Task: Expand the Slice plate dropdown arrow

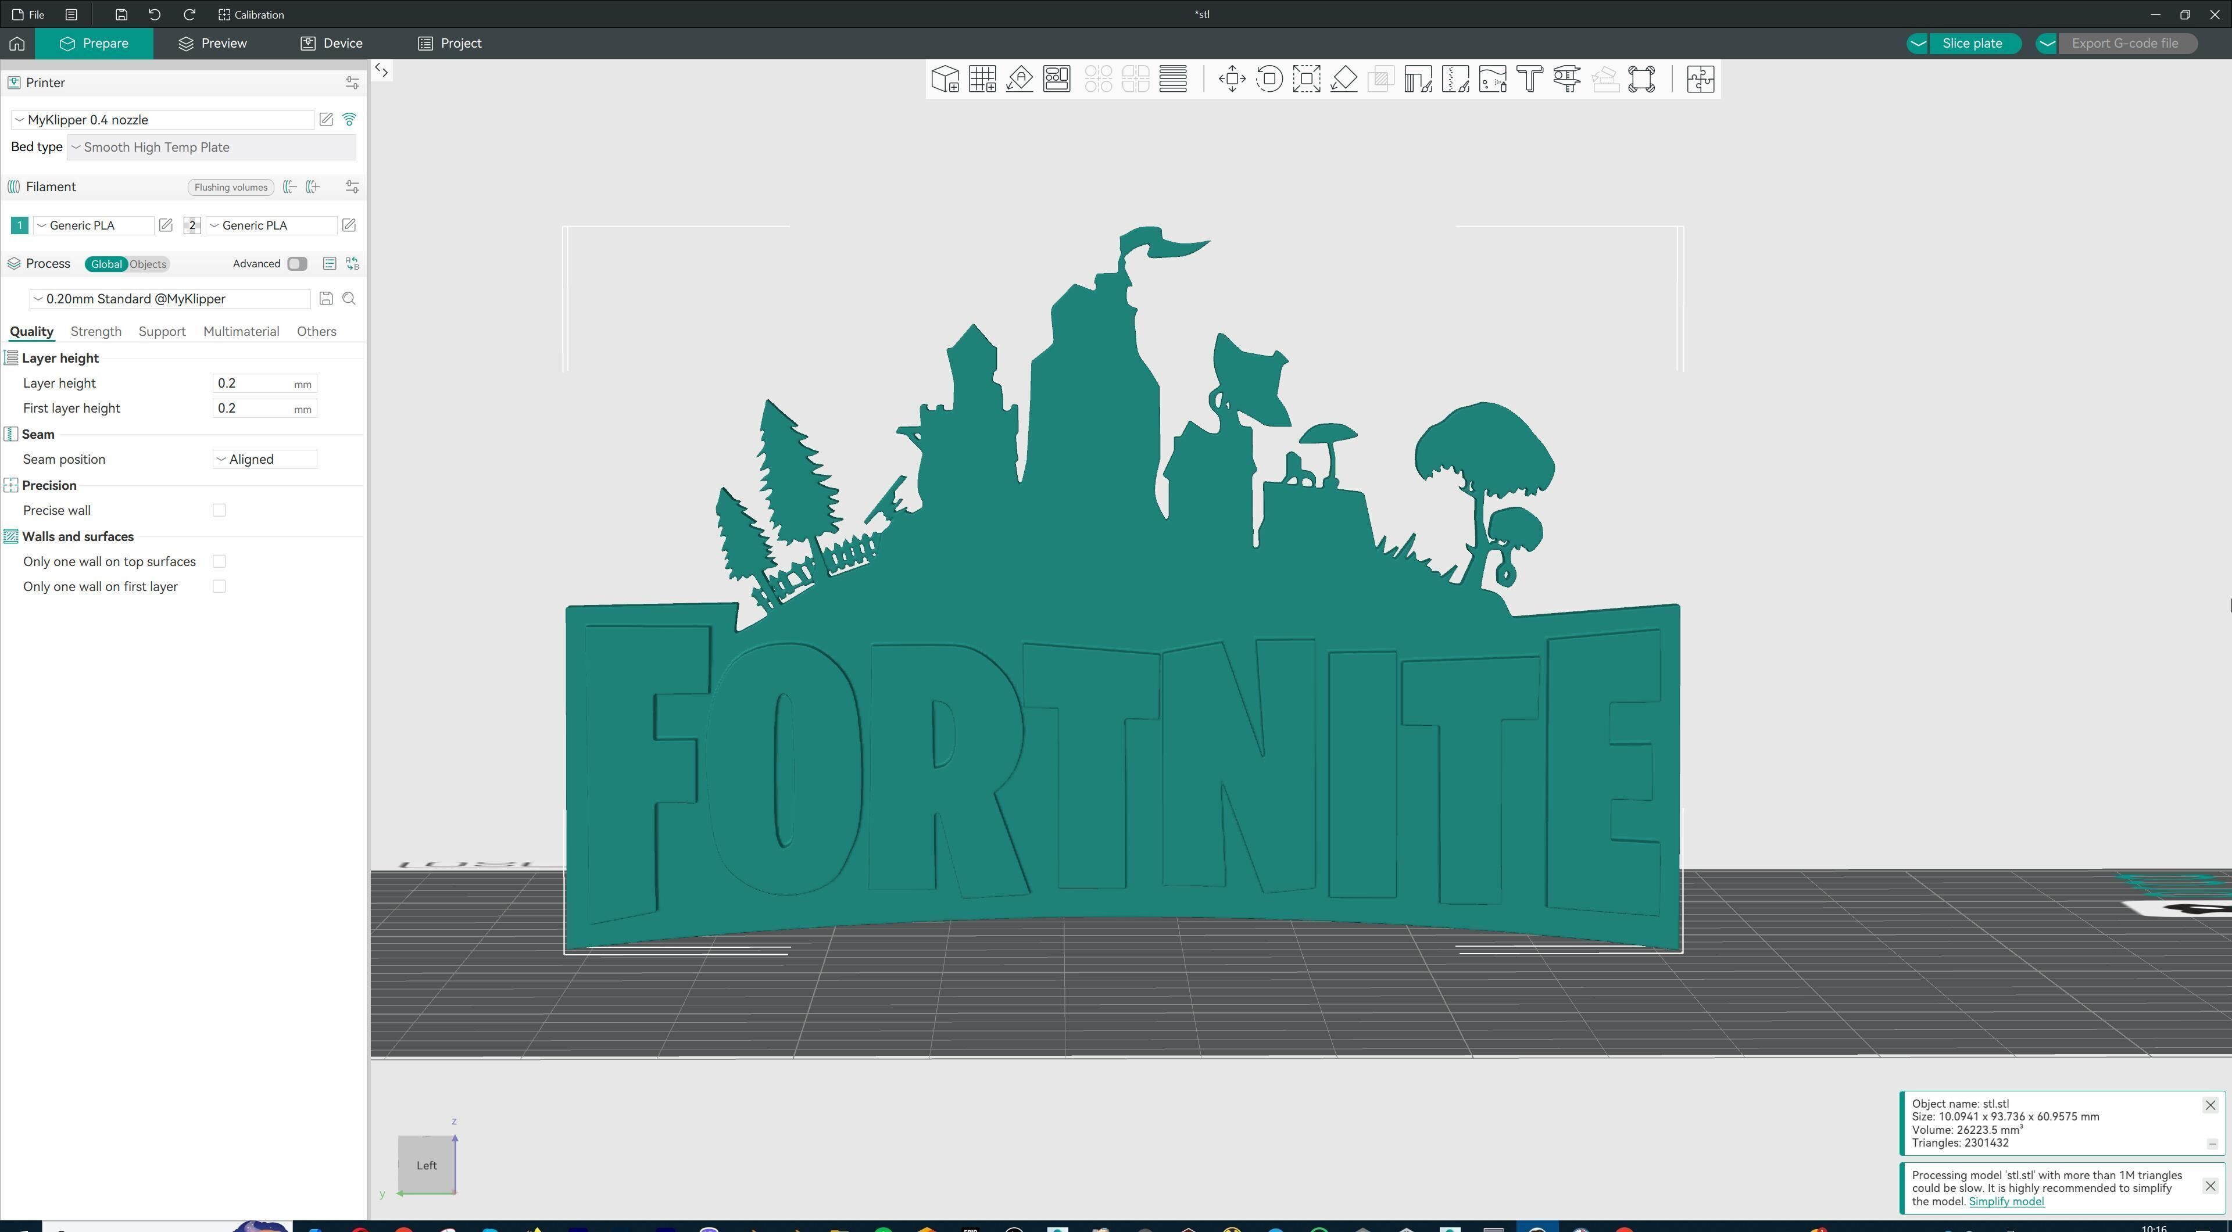Action: (1918, 44)
